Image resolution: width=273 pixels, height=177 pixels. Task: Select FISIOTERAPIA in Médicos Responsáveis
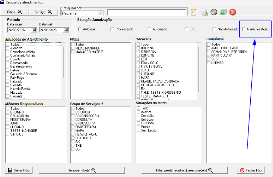point(8,119)
